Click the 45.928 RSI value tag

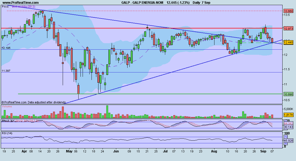coord(288,141)
